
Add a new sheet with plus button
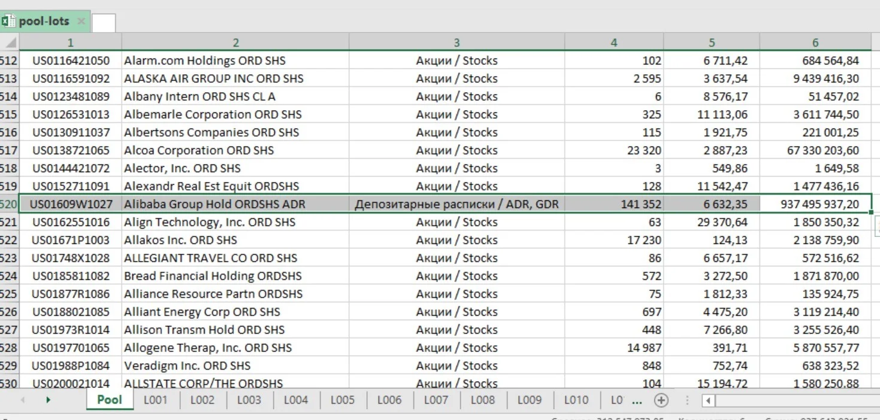661,400
